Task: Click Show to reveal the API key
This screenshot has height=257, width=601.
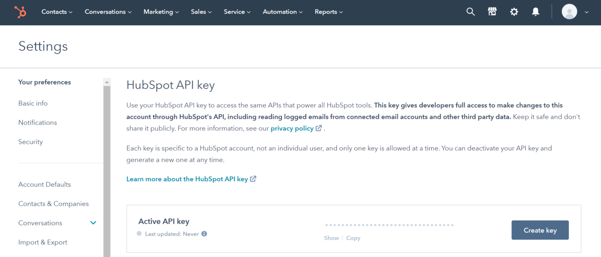Action: [332, 238]
